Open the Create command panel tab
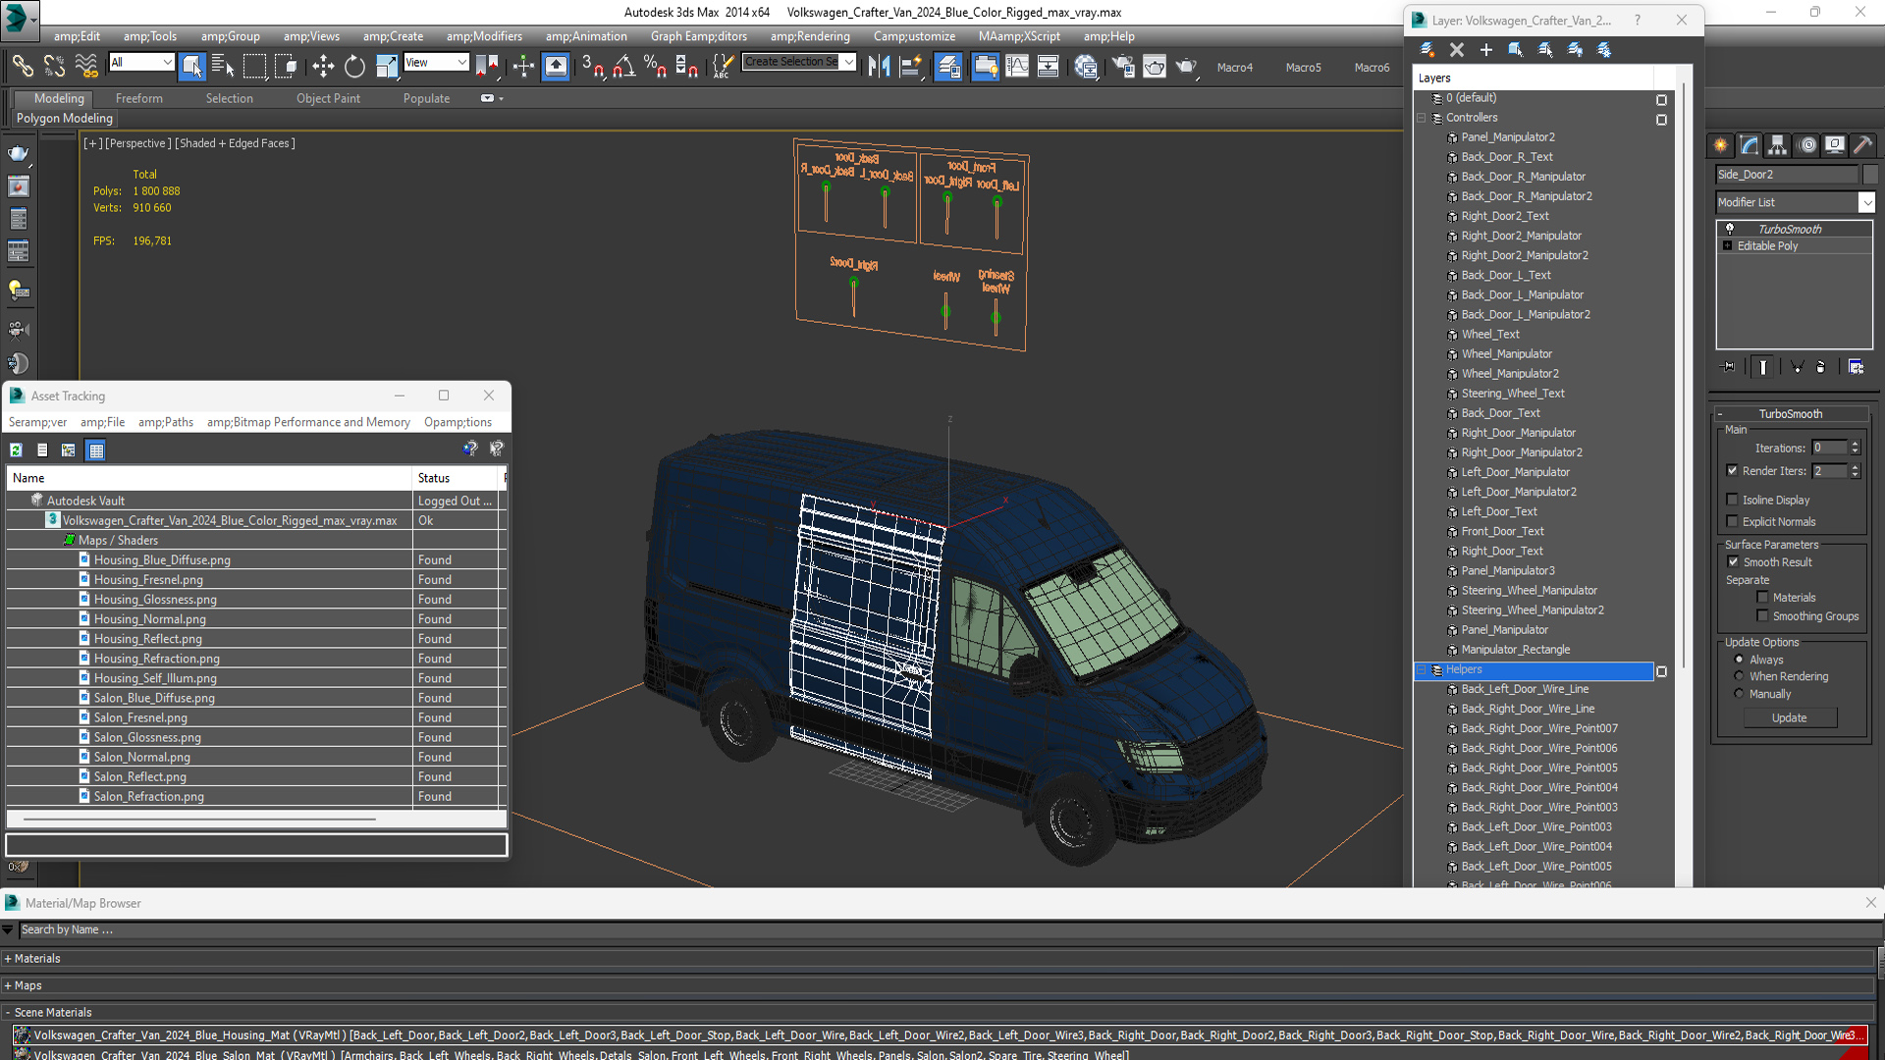Viewport: 1885px width, 1060px height. coord(1721,145)
